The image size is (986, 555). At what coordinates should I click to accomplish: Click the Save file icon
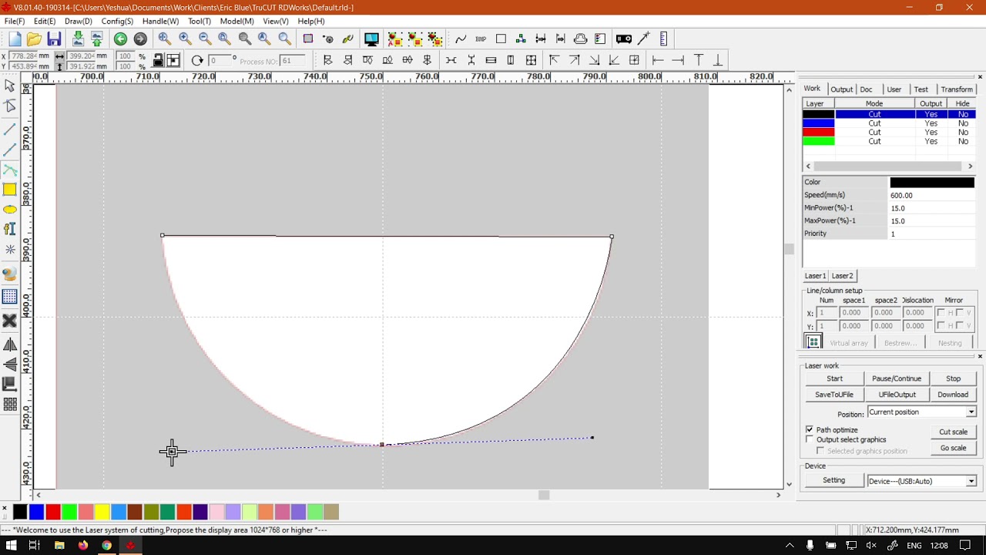point(54,39)
